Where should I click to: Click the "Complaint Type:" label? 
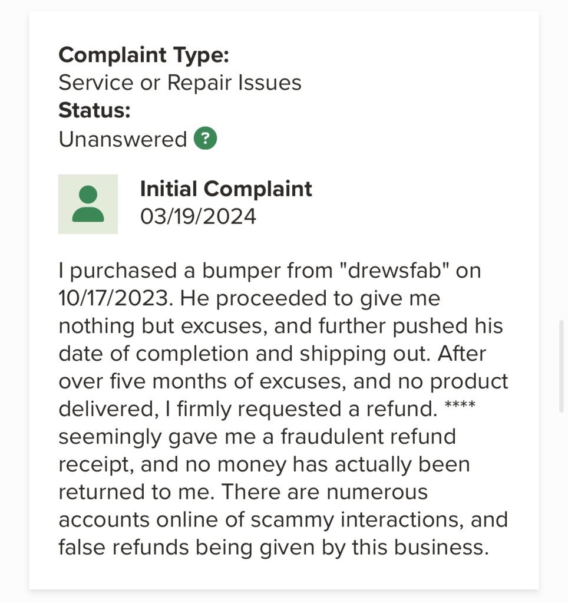pos(144,55)
